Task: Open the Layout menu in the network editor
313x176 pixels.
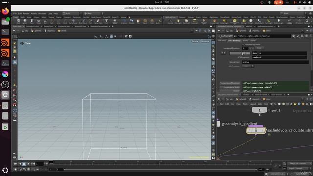Action: click(x=253, y=104)
